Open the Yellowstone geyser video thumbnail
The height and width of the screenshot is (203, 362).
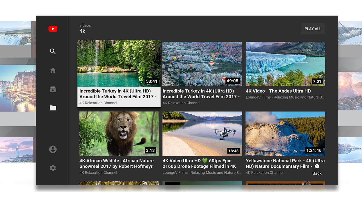[285, 134]
